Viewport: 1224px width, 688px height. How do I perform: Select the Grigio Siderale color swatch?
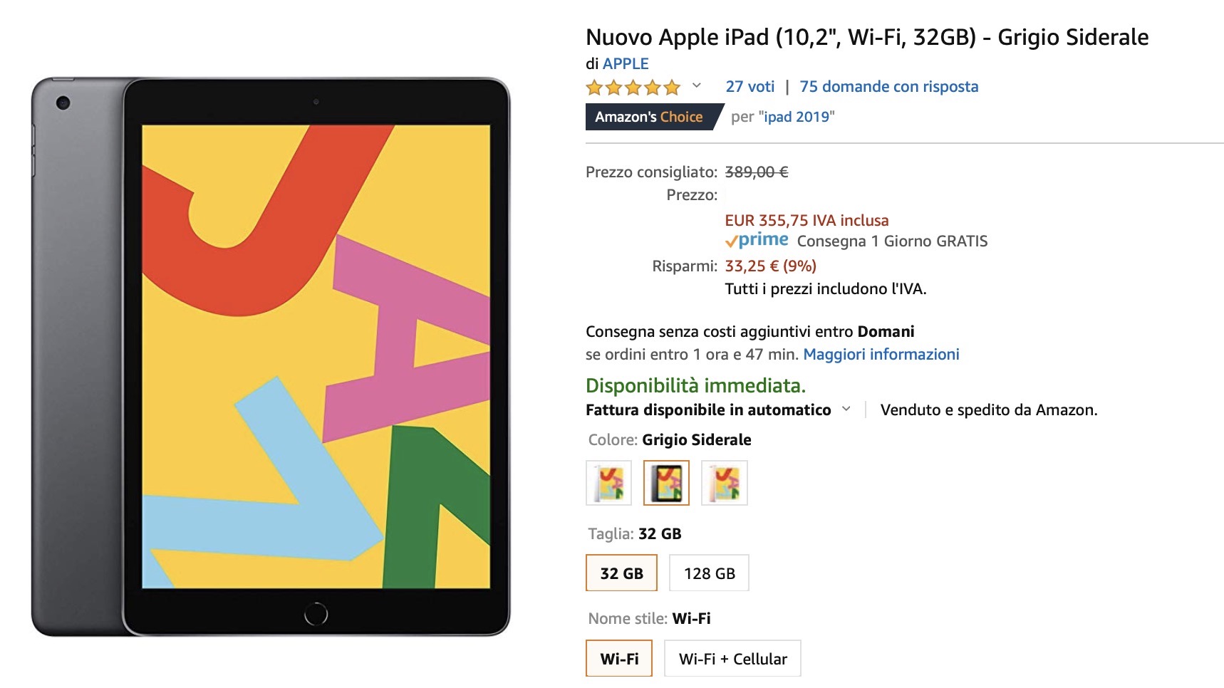click(666, 483)
